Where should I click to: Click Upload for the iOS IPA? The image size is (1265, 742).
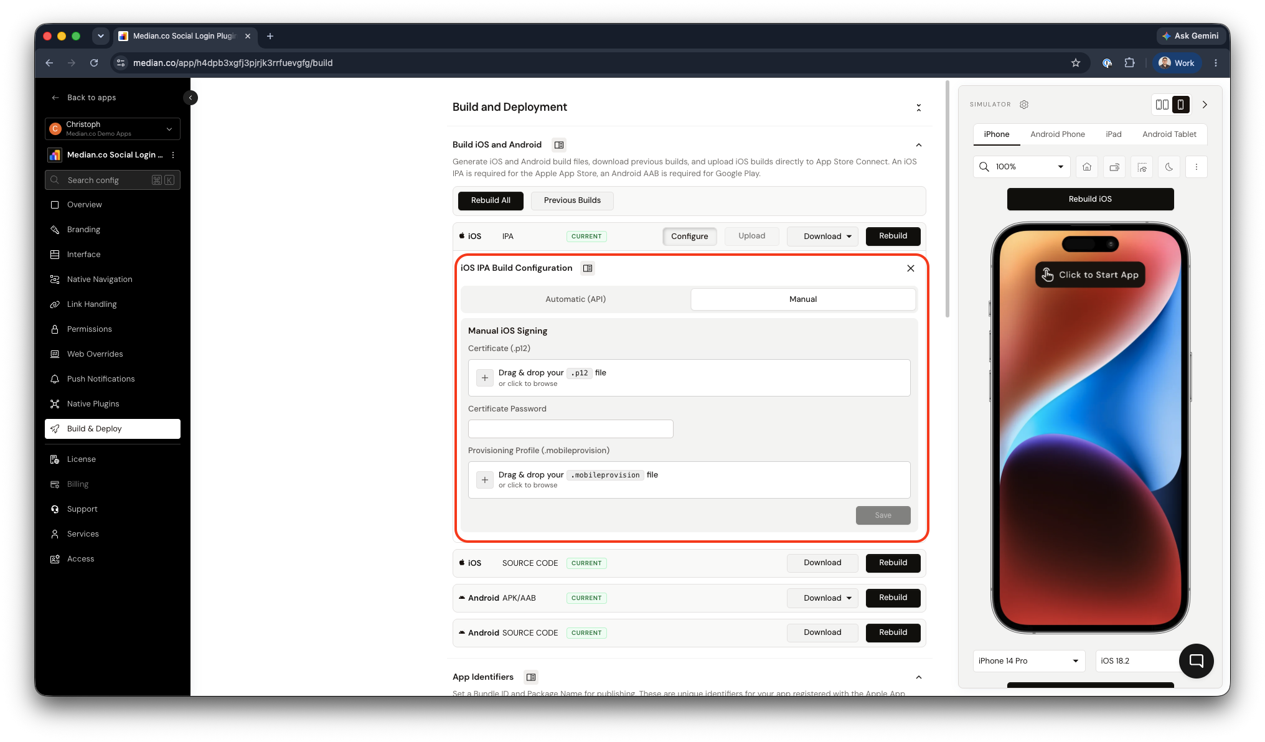pyautogui.click(x=751, y=236)
